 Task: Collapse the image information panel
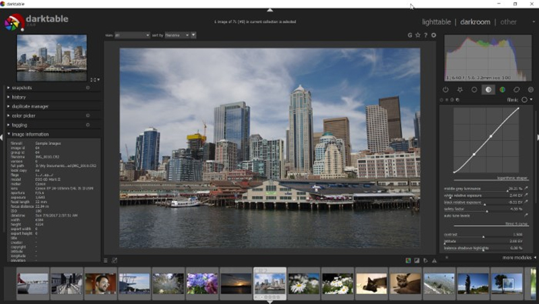30,134
